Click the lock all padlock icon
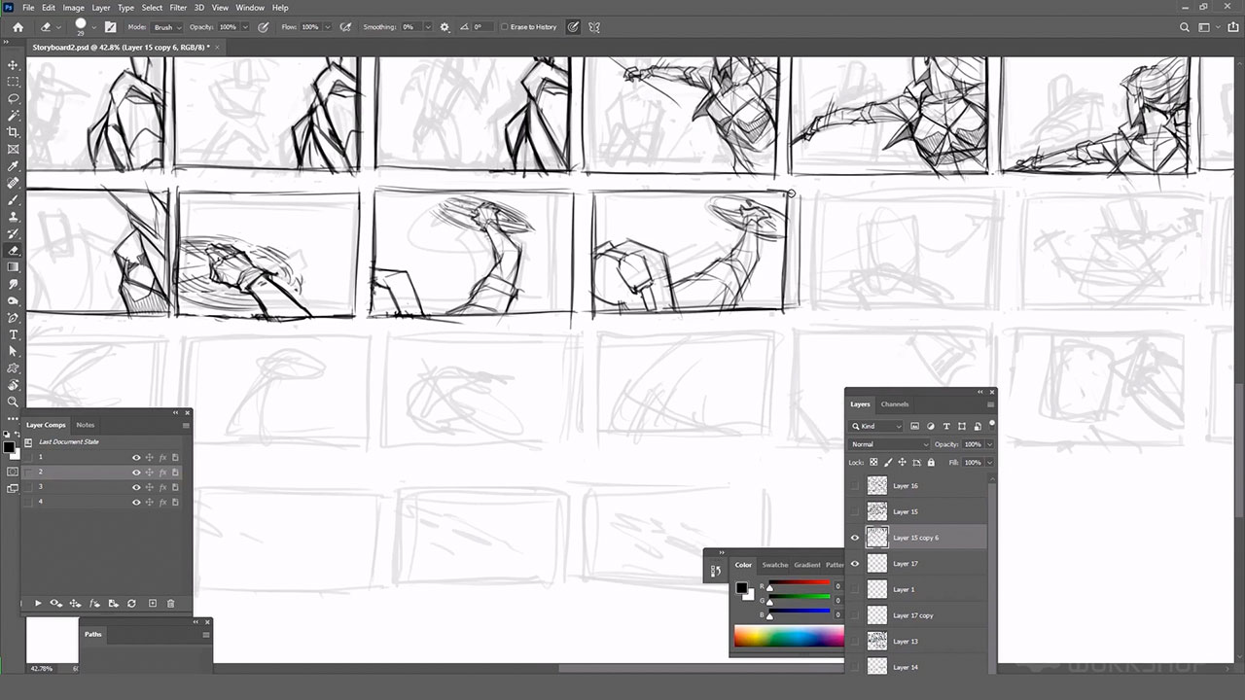 931,463
